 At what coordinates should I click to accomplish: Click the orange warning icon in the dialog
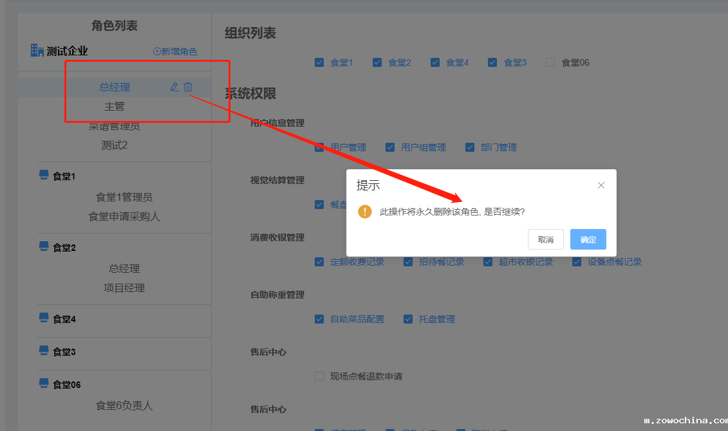coord(365,210)
